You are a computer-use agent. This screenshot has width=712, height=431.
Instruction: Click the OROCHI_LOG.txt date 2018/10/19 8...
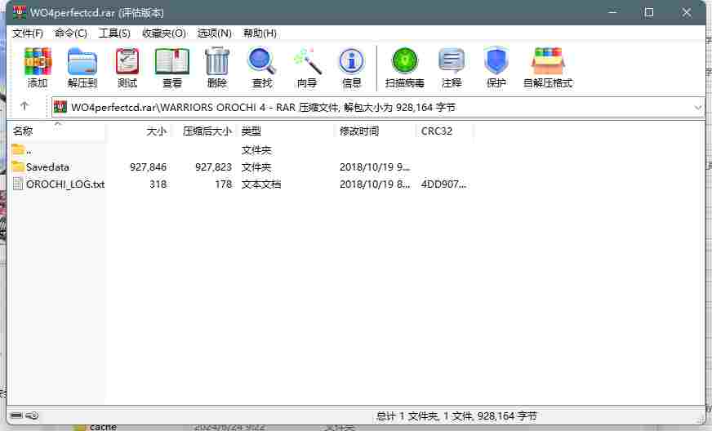point(375,184)
